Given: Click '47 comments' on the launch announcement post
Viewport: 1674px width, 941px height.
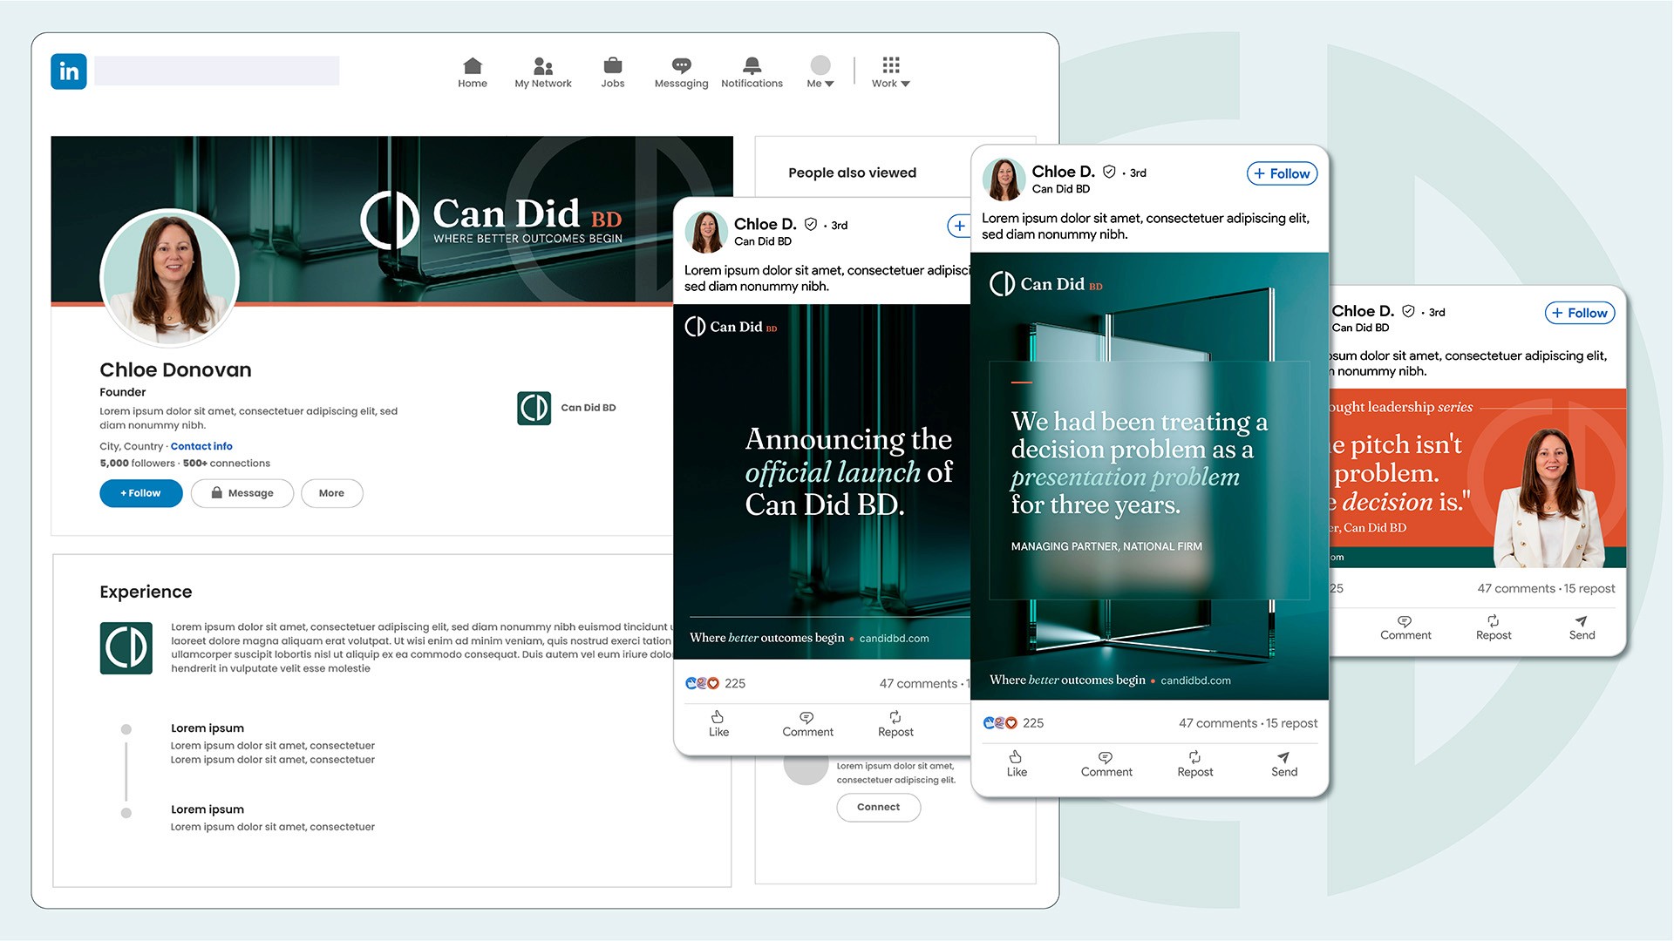Looking at the screenshot, I should point(918,684).
